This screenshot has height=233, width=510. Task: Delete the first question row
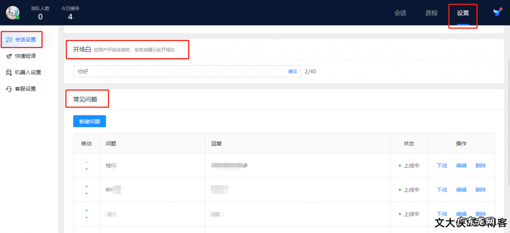pyautogui.click(x=481, y=166)
